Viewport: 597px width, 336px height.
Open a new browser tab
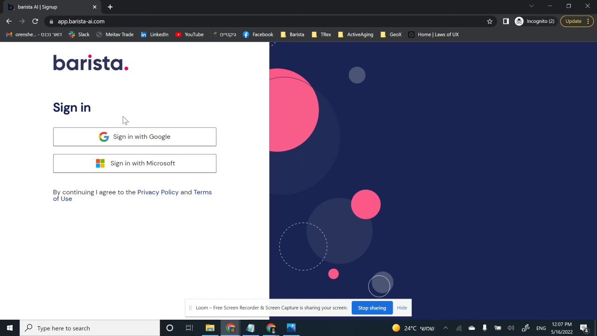tap(110, 7)
